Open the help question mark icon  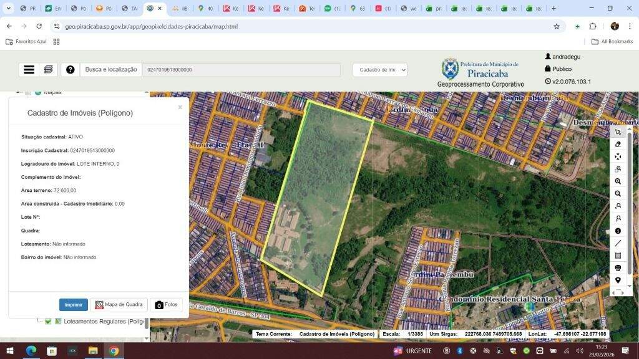point(70,70)
